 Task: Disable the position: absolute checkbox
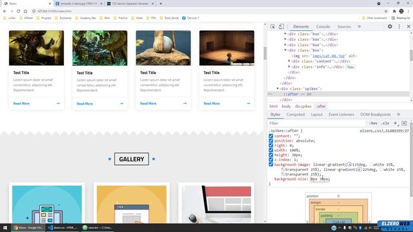[271, 140]
